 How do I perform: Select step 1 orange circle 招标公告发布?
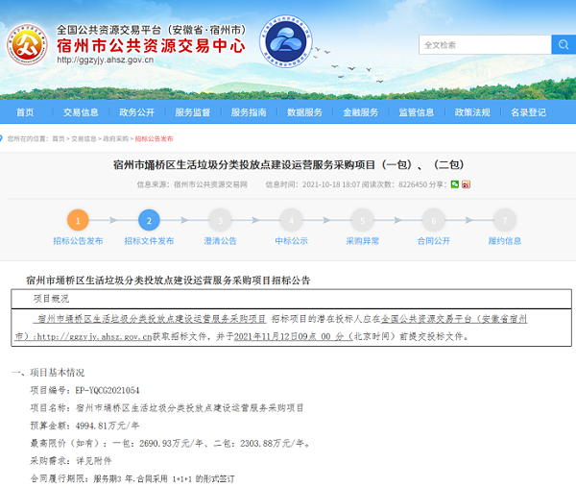(78, 221)
